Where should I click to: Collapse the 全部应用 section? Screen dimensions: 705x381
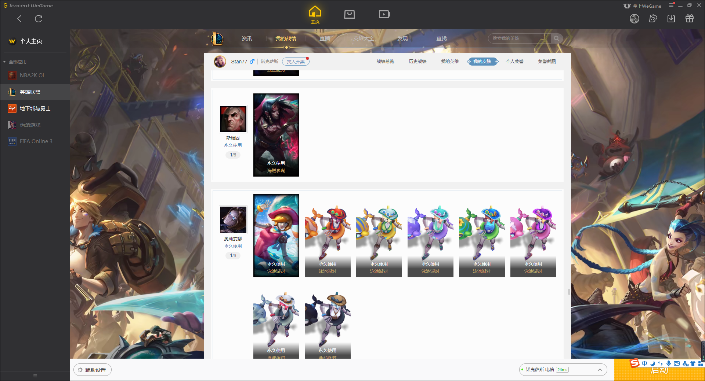15,62
